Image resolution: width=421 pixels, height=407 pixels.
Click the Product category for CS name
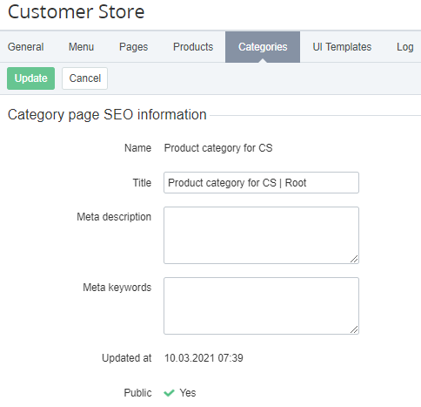[218, 148]
